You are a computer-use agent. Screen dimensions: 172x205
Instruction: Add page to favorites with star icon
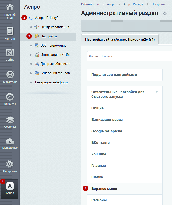pyautogui.click(x=165, y=13)
